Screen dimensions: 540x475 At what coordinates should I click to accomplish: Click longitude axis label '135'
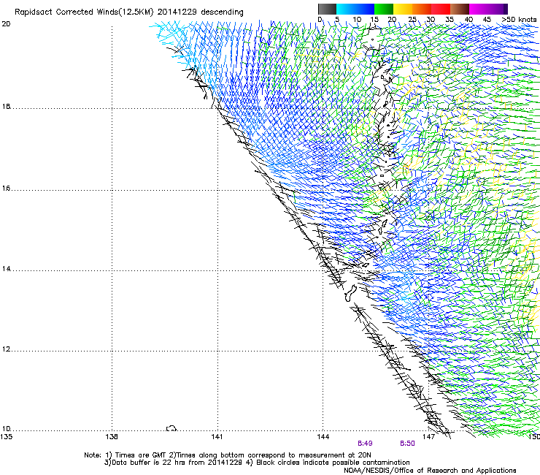6,437
